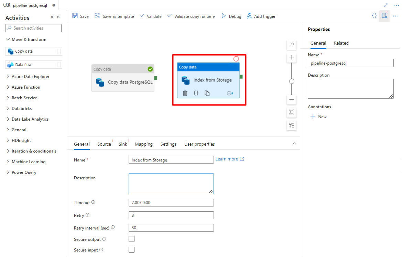Open the User properties tab

pos(199,144)
